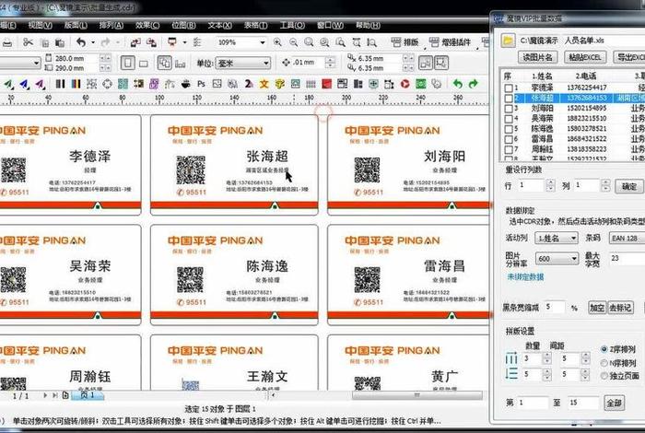Screen dimensions: 645x433
Task: Click the 加空 button
Action: pos(597,308)
